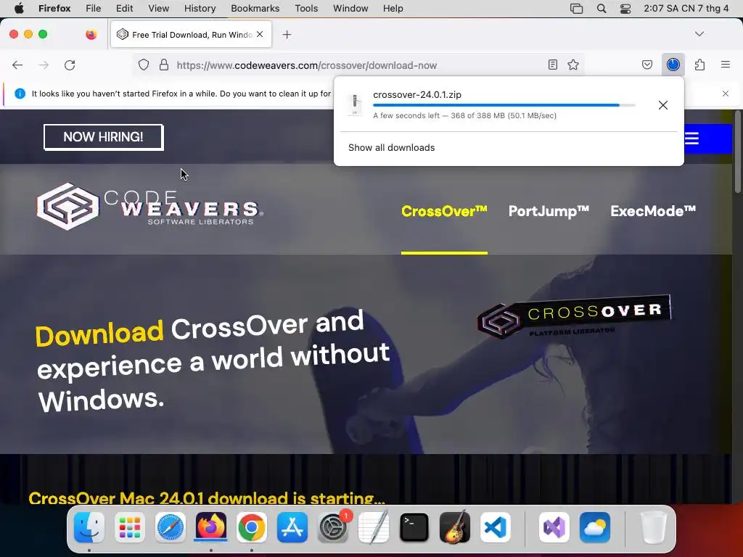Open the Firefox menu bar item

[x=54, y=9]
